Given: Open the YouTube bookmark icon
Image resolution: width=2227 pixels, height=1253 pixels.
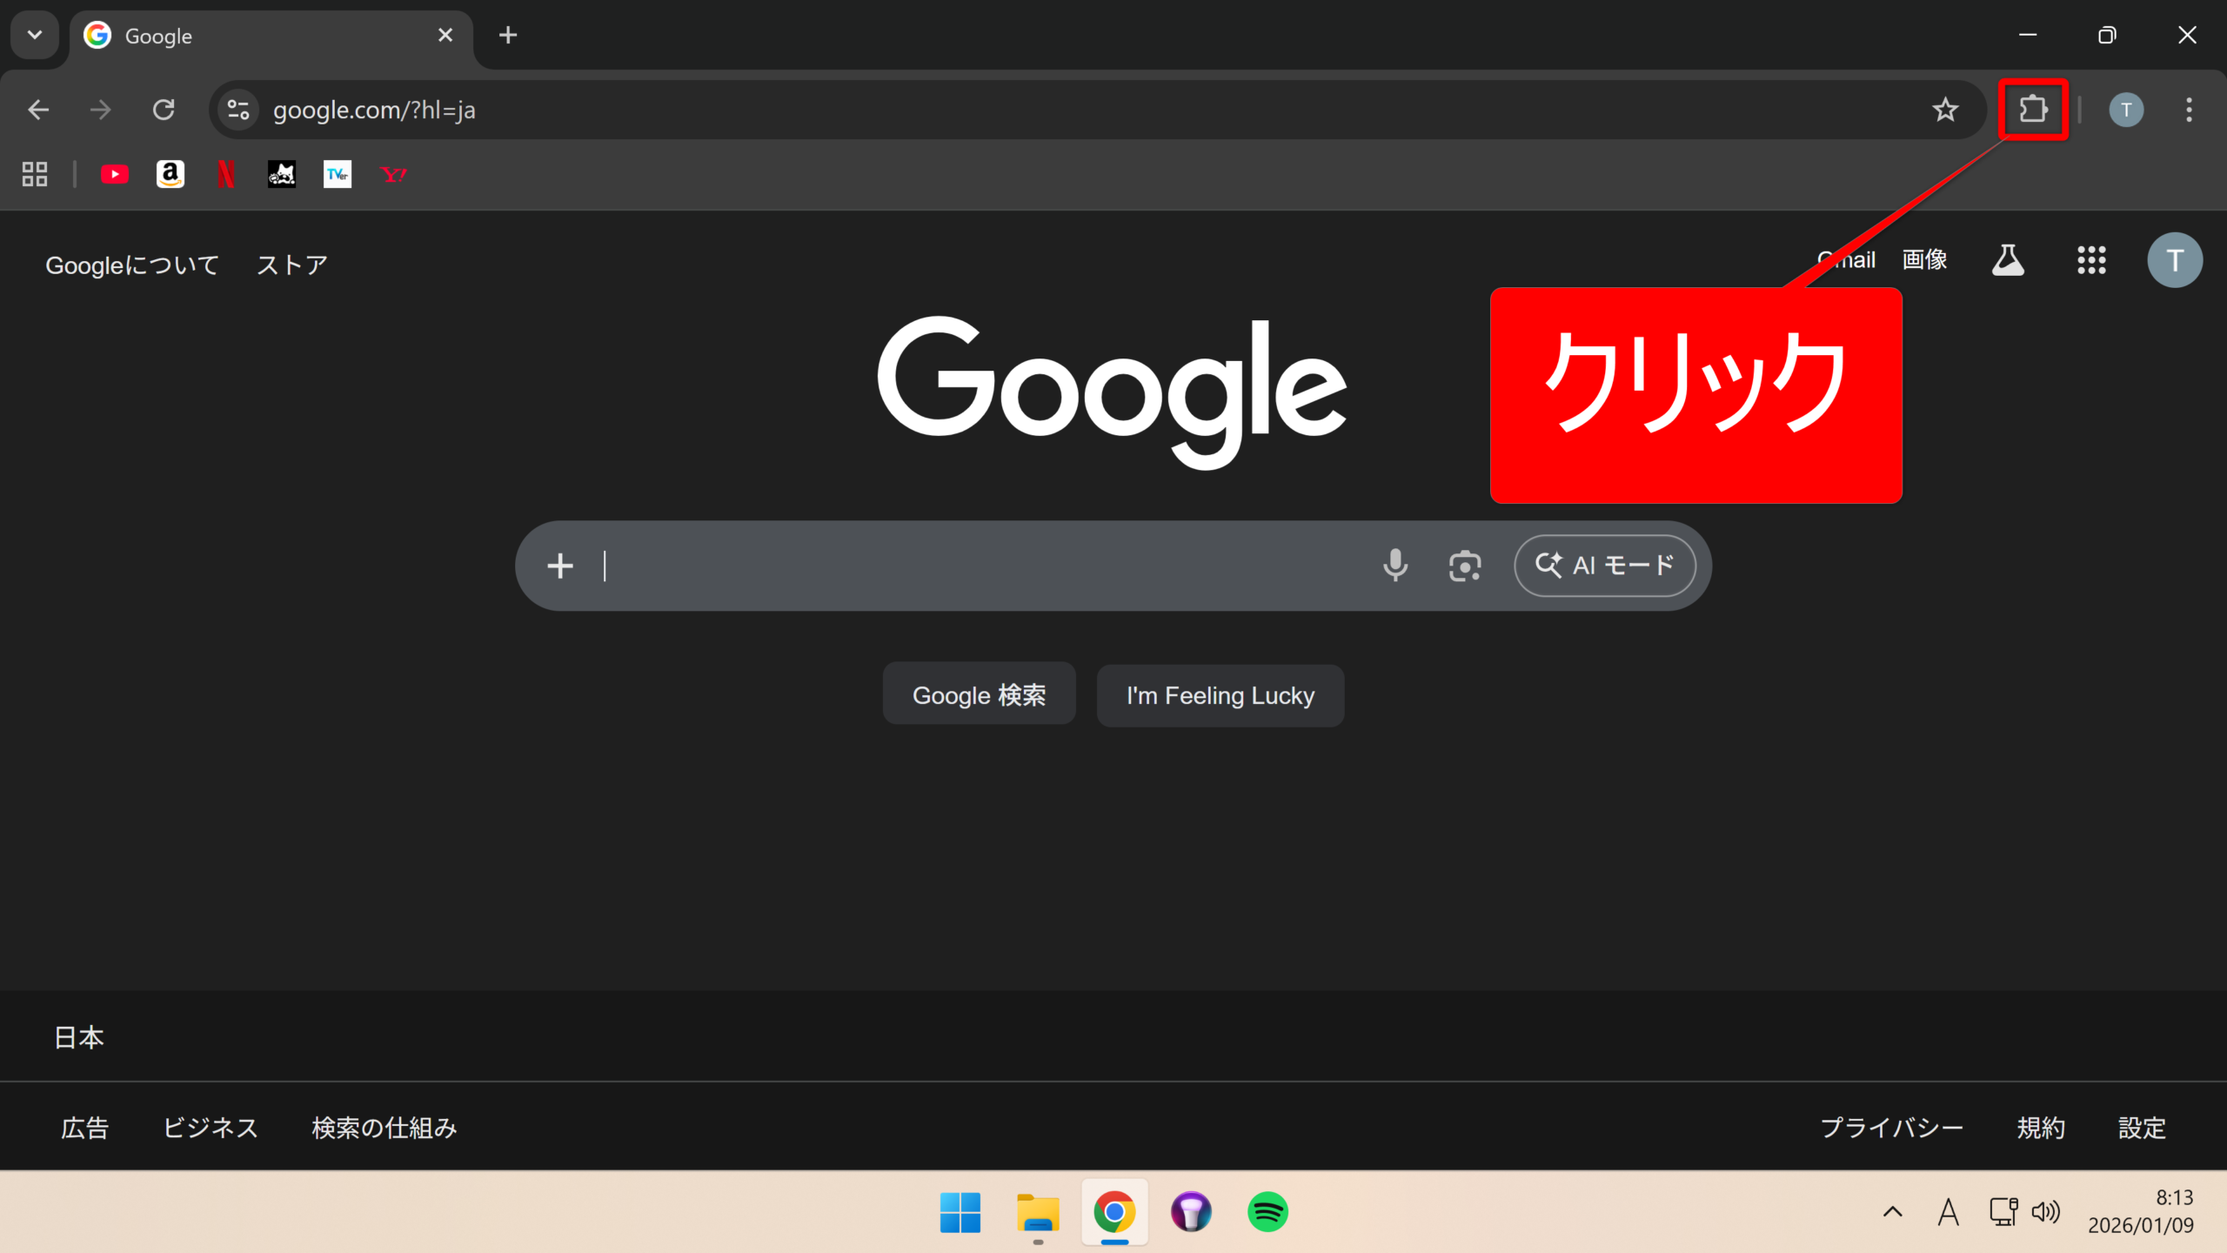Looking at the screenshot, I should click(114, 175).
